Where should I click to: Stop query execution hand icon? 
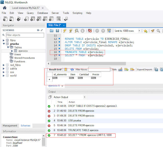pyautogui.click(x=83, y=31)
